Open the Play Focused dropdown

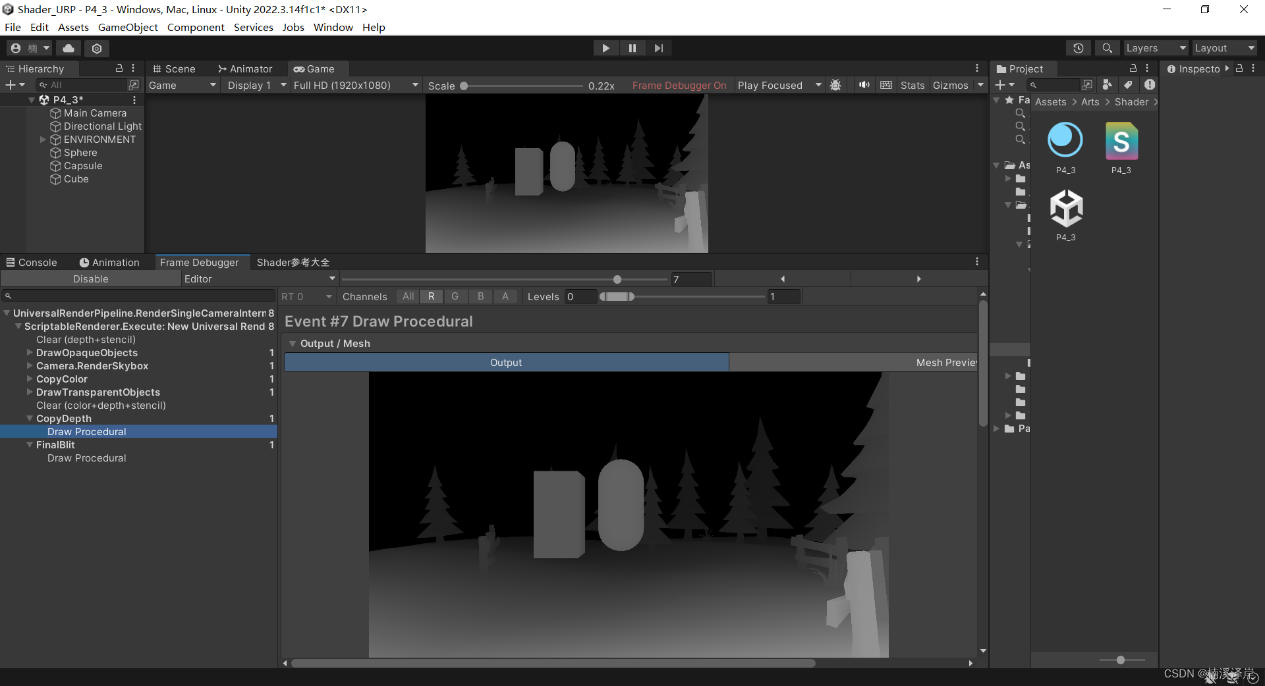(779, 86)
